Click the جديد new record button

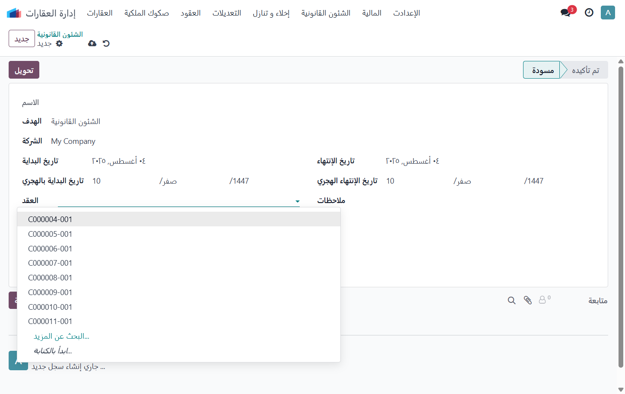22,38
